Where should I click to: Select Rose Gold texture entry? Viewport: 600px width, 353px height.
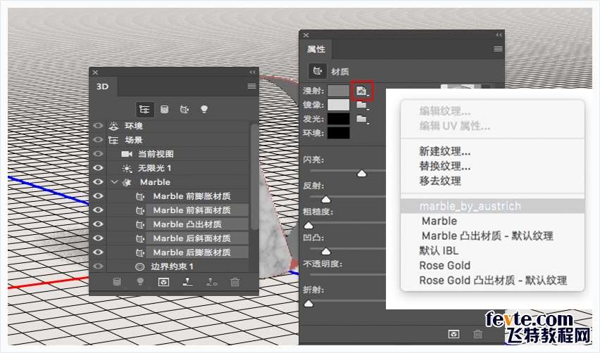point(445,266)
